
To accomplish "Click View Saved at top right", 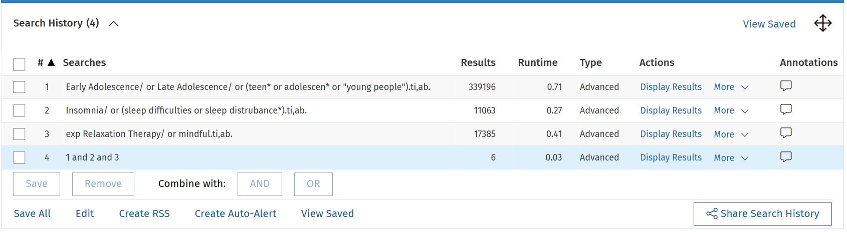I will 769,24.
